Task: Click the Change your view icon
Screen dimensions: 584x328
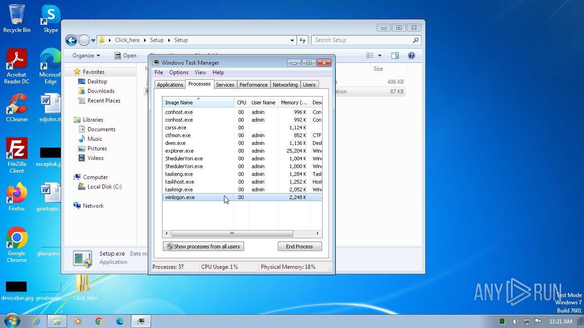Action: click(370, 56)
